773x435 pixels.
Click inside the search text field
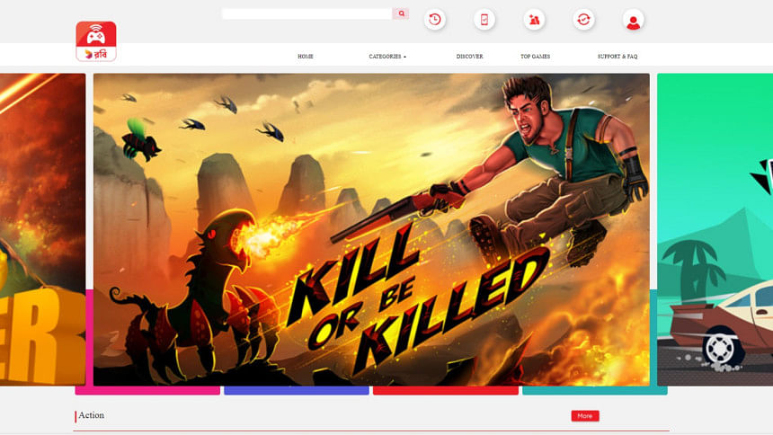tap(307, 13)
